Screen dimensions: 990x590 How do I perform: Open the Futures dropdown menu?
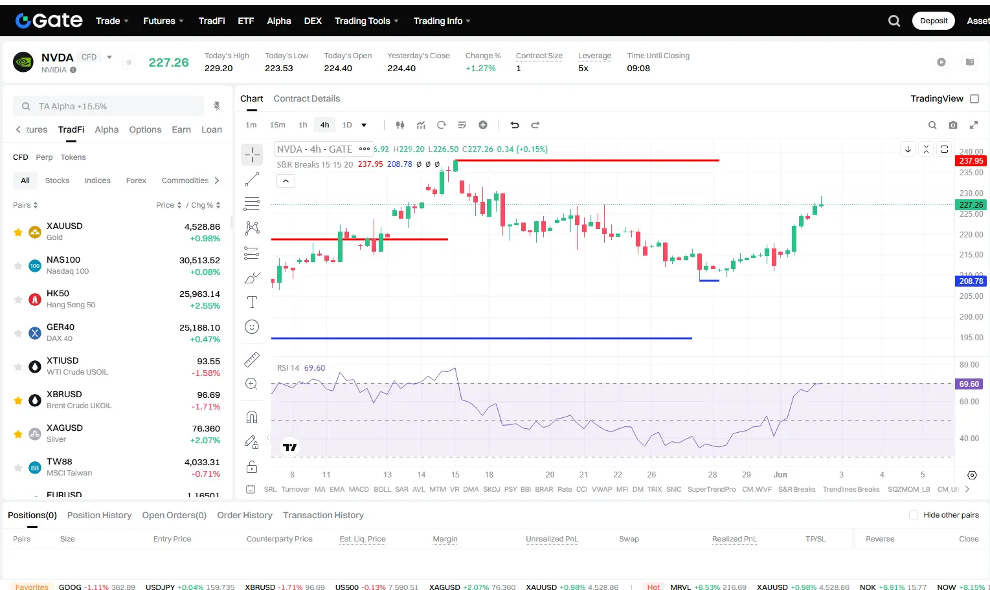[163, 21]
